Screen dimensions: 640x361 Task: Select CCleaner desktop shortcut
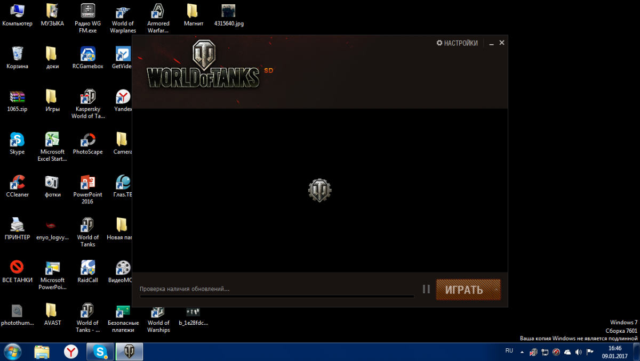[x=17, y=186]
